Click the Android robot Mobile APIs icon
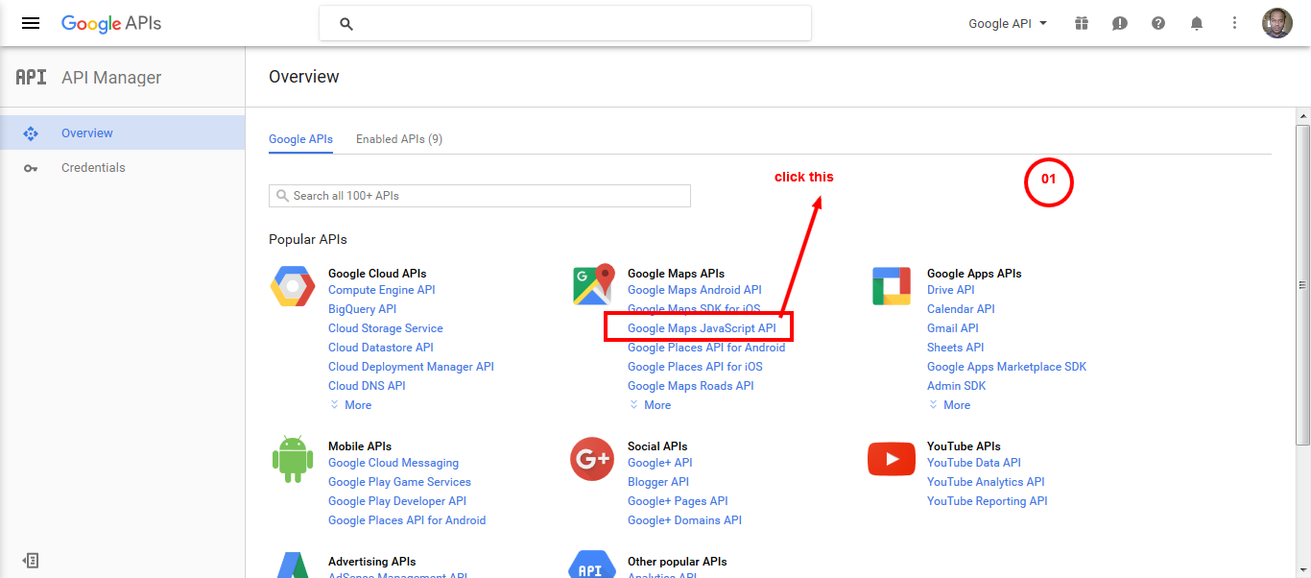The width and height of the screenshot is (1311, 578). (x=293, y=459)
